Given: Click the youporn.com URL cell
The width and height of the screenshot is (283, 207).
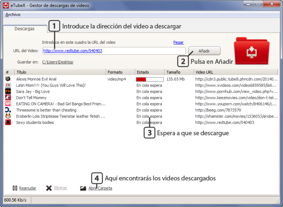Looking at the screenshot, I should click(x=236, y=104).
